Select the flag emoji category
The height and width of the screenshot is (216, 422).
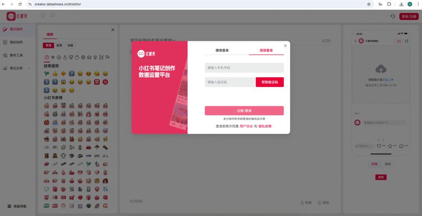coord(108,57)
